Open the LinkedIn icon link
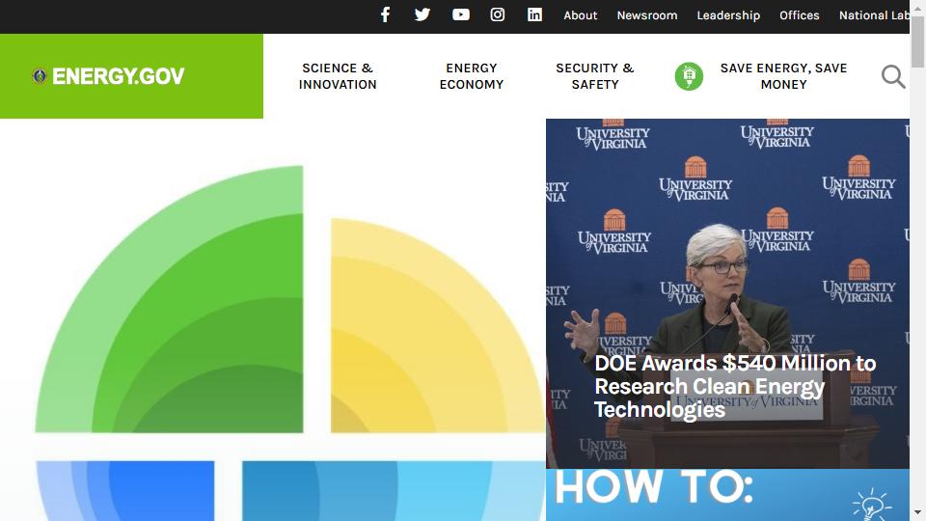 point(534,14)
